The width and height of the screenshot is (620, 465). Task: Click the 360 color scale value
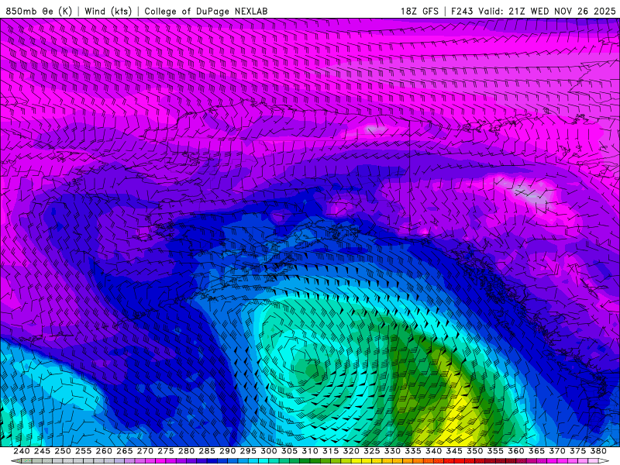(x=515, y=451)
